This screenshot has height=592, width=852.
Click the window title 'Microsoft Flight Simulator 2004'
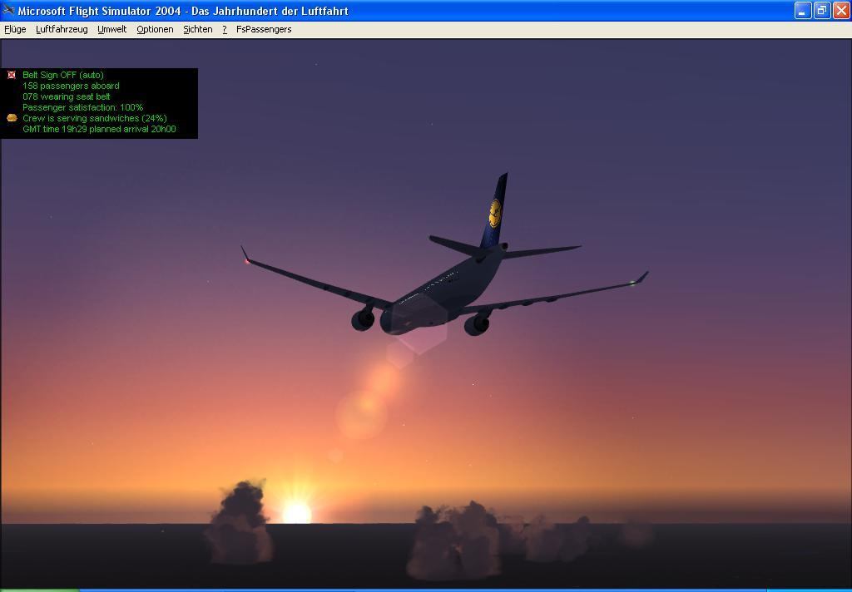100,11
